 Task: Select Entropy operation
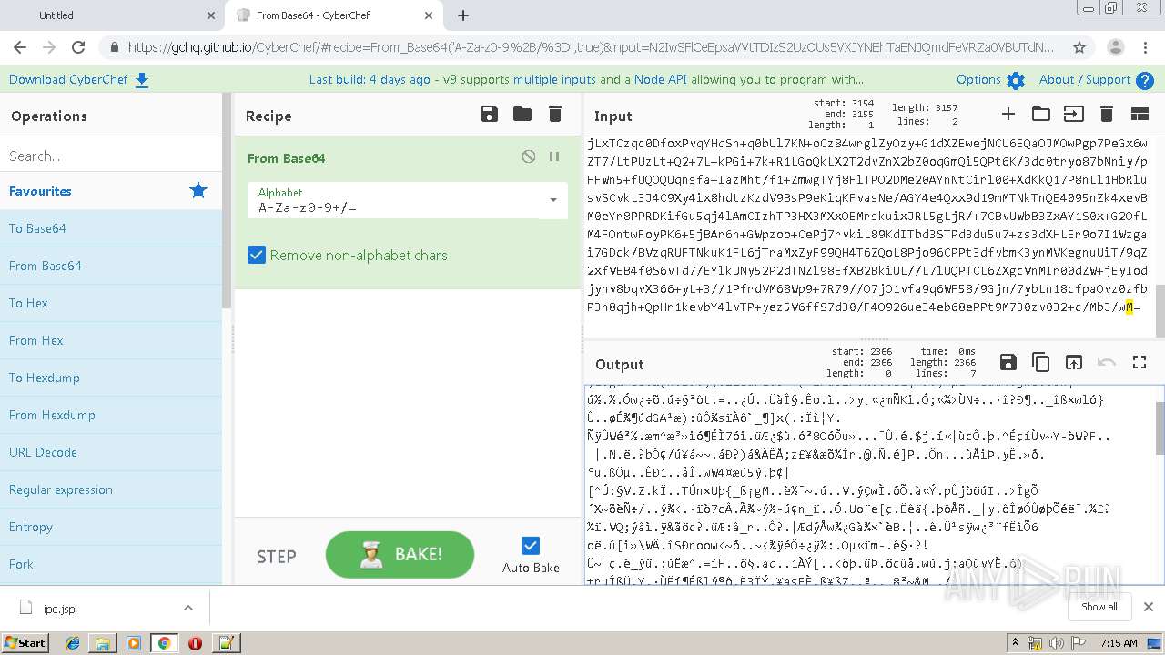point(110,527)
